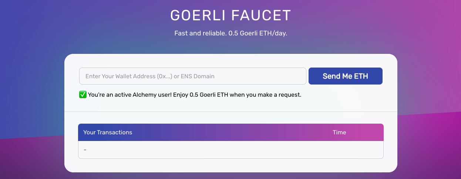The height and width of the screenshot is (179, 461).
Task: Click the 'Enter Your Wallet Address' placeholder
Action: [121, 76]
